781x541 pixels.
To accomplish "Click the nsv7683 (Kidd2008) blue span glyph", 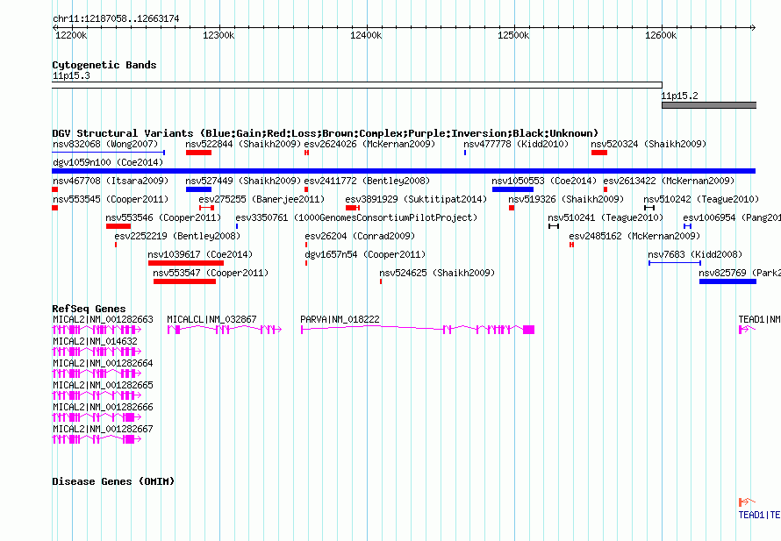I will (675, 263).
